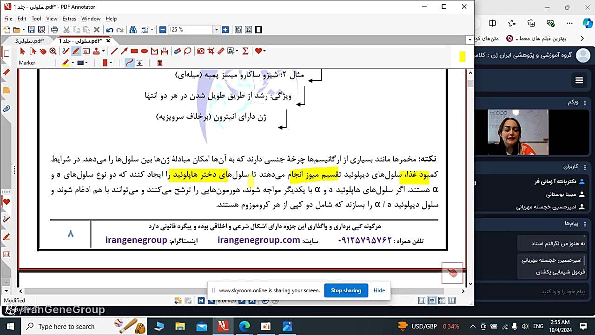595x335 pixels.
Task: Click the Undo arrow icon
Action: [110, 30]
